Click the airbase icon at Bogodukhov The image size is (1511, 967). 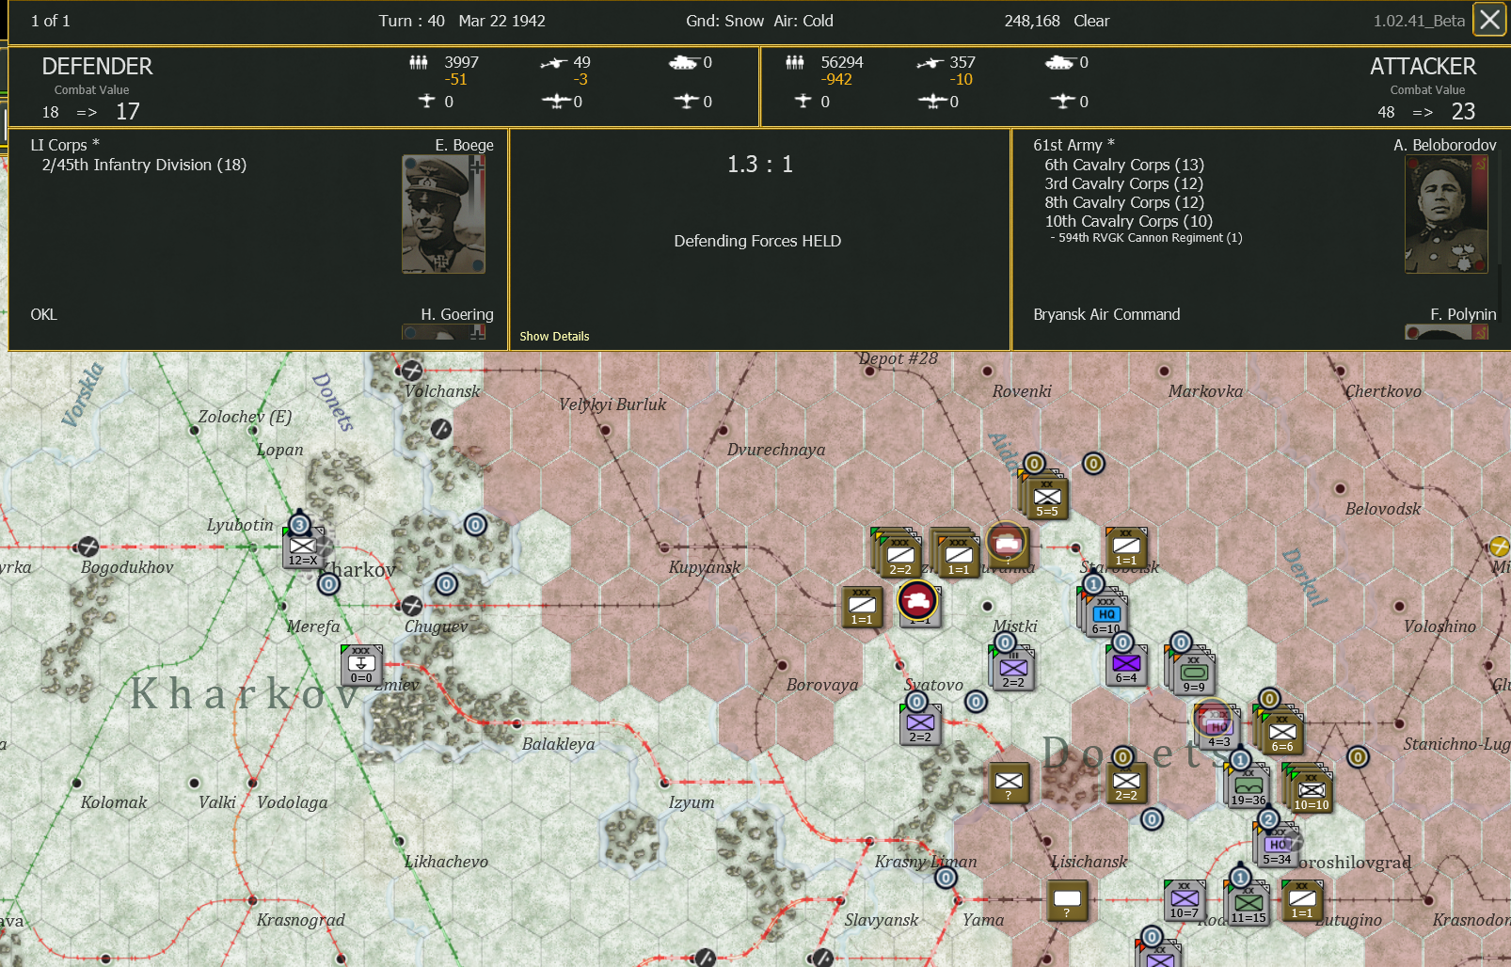pos(87,547)
